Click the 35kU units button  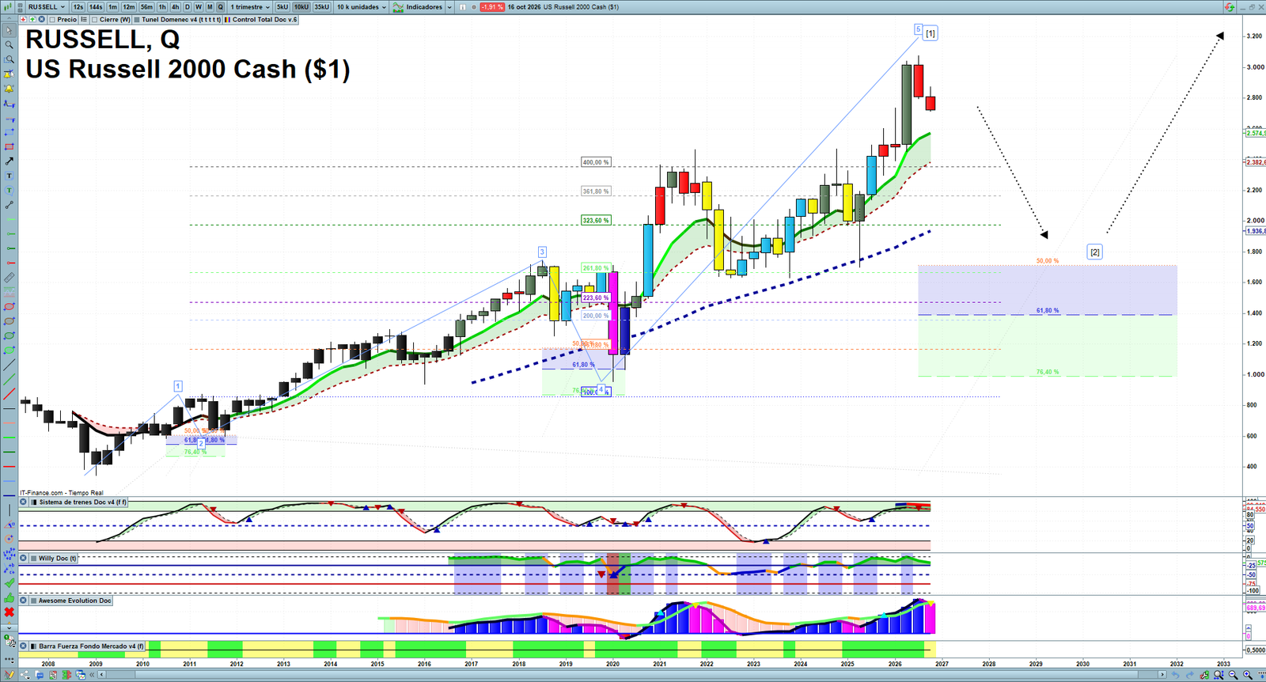tap(322, 7)
